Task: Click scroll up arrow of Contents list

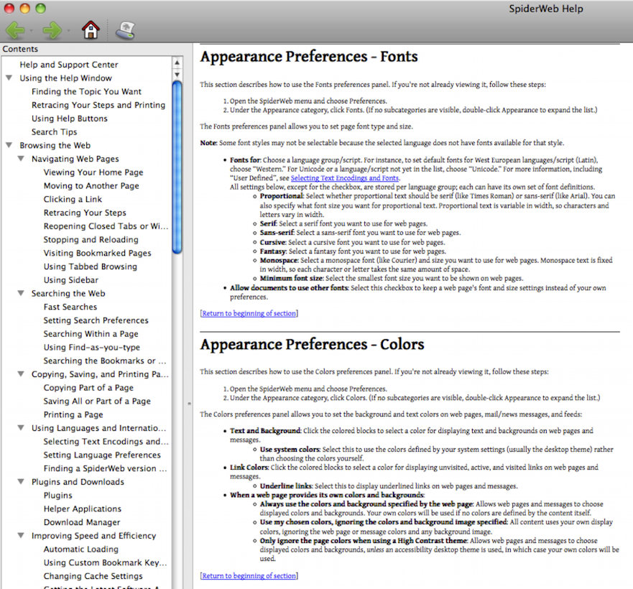Action: [177, 62]
